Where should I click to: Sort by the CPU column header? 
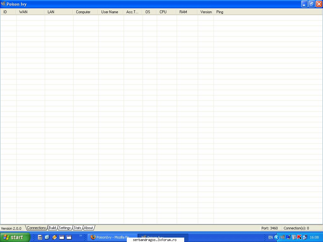(167, 12)
